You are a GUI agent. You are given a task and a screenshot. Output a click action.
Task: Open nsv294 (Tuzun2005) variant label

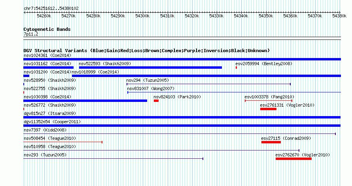point(148,80)
